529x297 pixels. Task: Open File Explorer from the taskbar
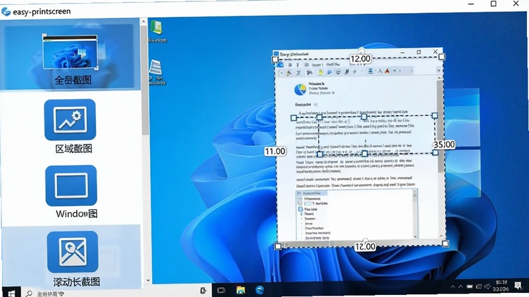(241, 290)
